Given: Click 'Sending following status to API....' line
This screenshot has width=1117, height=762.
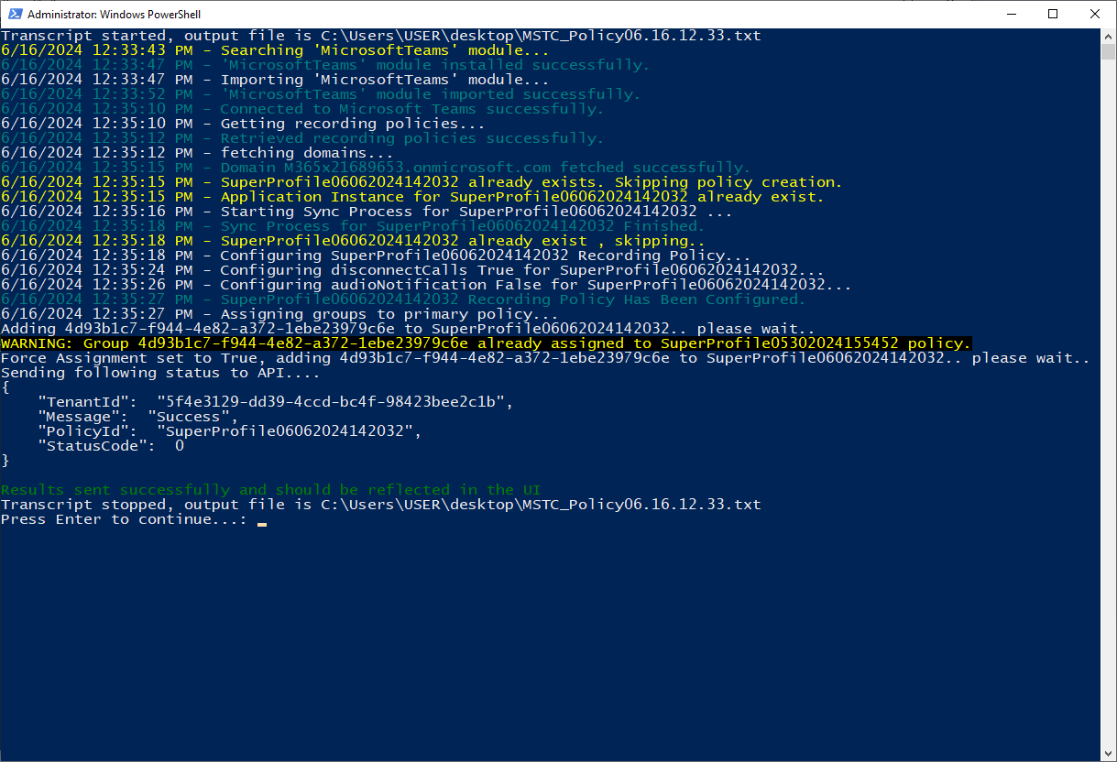Looking at the screenshot, I should [x=161, y=373].
